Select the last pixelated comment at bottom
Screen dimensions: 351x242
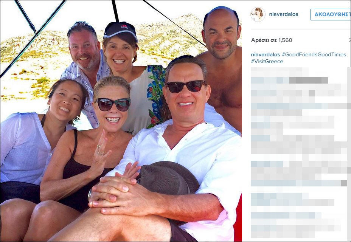tap(295, 228)
